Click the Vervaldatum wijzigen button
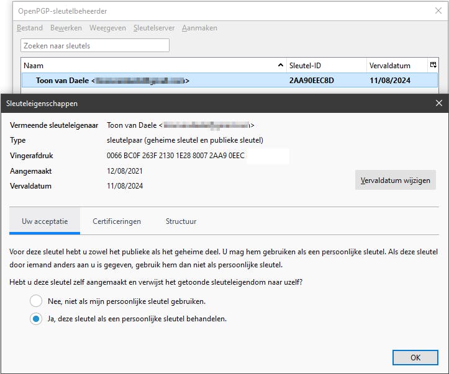449x374 pixels. point(396,180)
